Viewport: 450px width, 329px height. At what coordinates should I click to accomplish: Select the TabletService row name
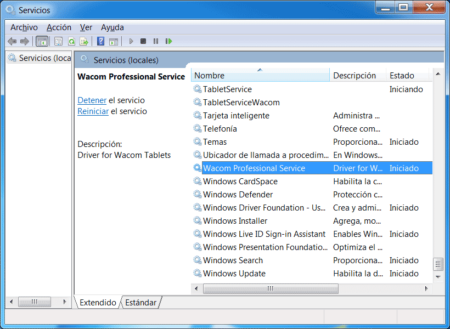pos(227,89)
